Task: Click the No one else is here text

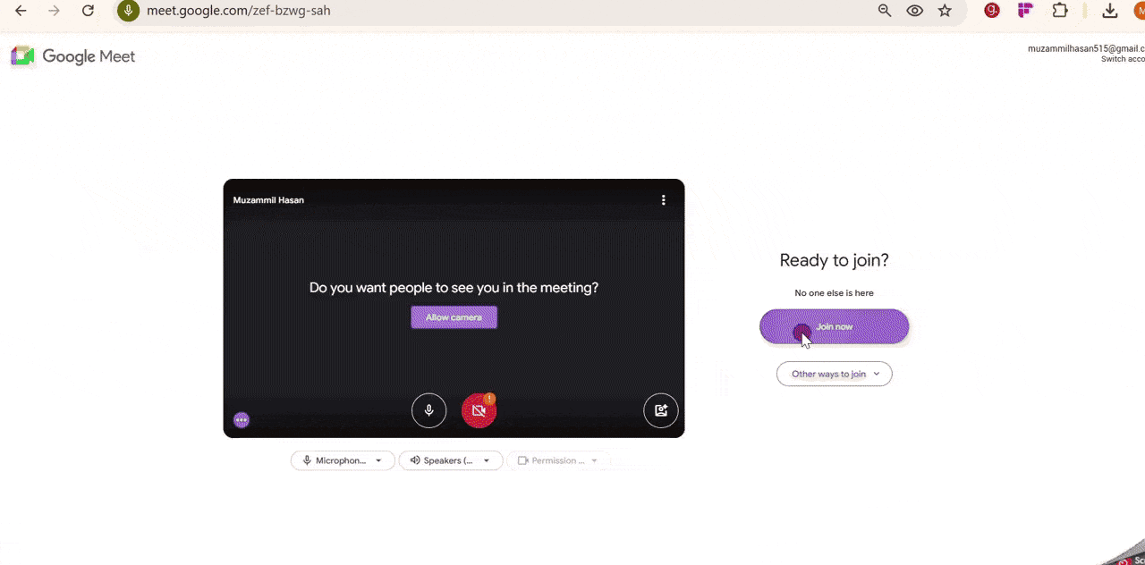Action: (x=834, y=293)
